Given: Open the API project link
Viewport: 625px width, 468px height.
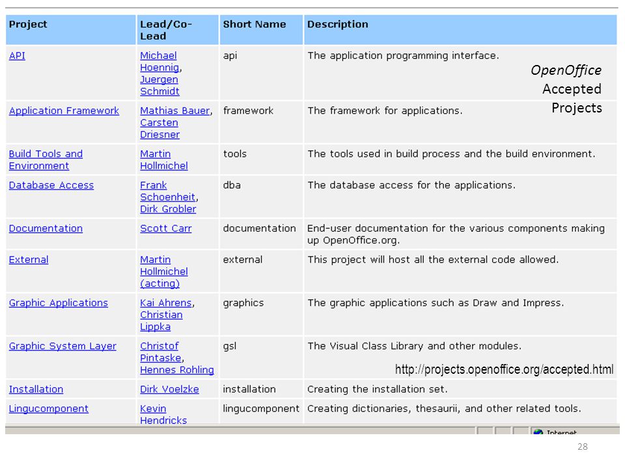Looking at the screenshot, I should pos(17,56).
